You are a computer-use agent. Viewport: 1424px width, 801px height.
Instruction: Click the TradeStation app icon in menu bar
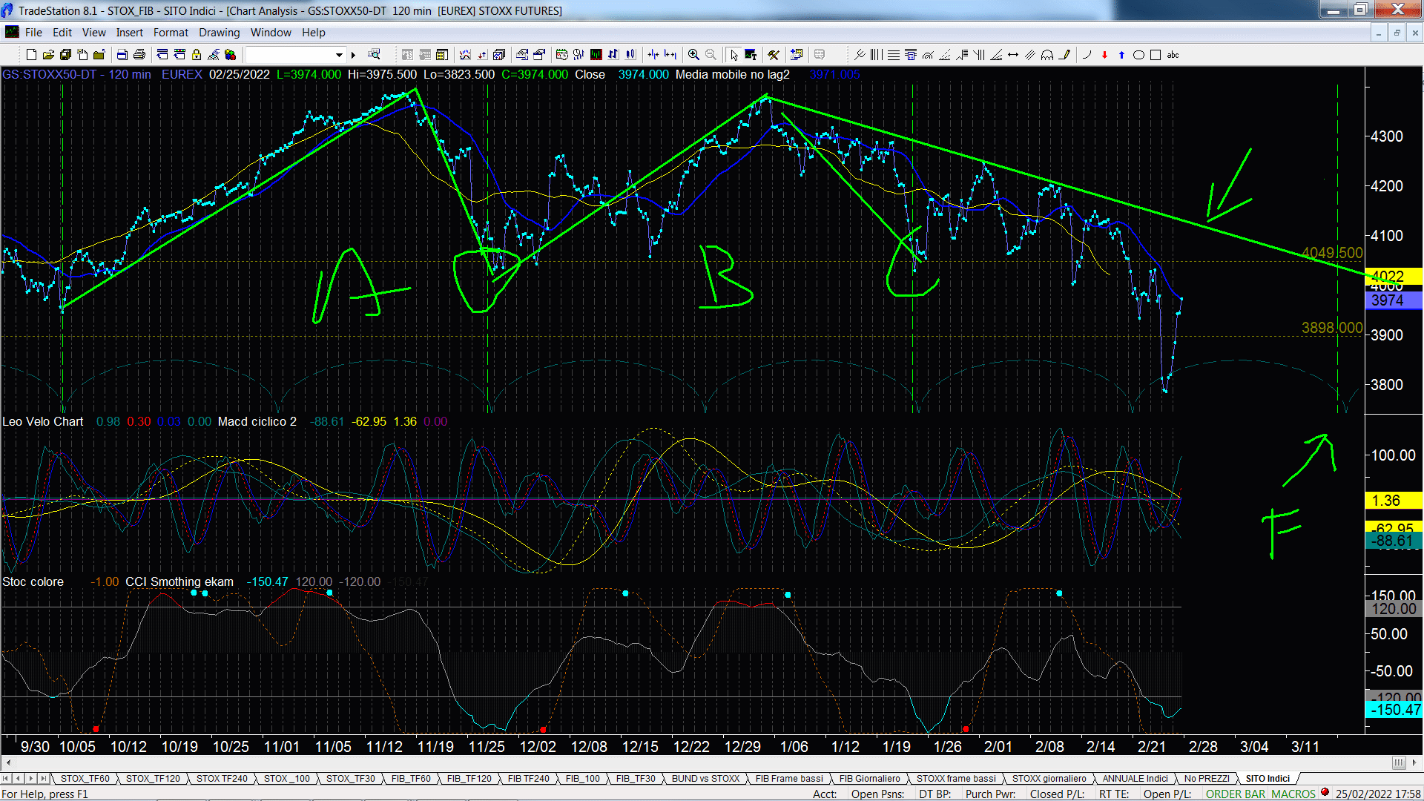pyautogui.click(x=12, y=32)
